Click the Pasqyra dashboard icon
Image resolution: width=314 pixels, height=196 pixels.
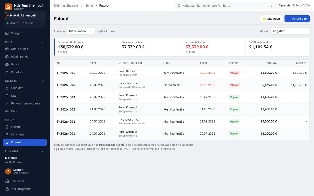7,33
